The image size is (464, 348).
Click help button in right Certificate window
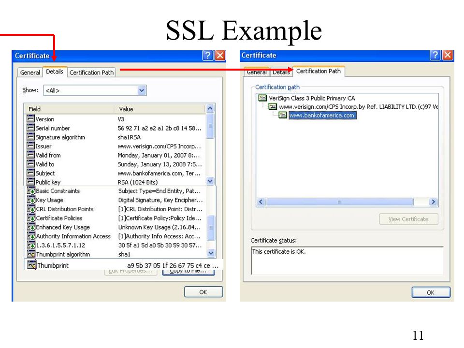(435, 55)
